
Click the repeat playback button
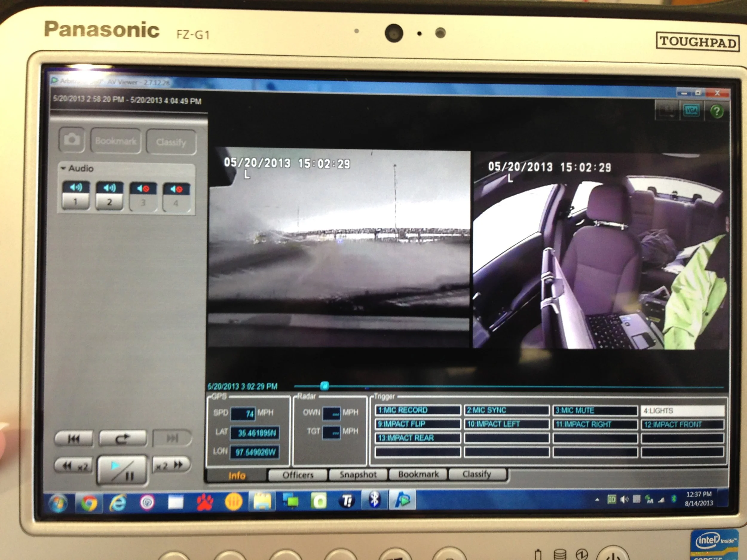(122, 438)
